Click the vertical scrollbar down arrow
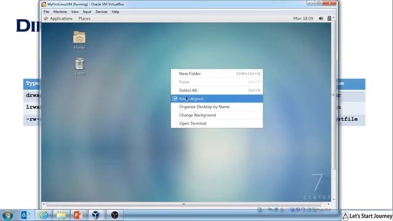Screen dimensions: 393x221 333,200
